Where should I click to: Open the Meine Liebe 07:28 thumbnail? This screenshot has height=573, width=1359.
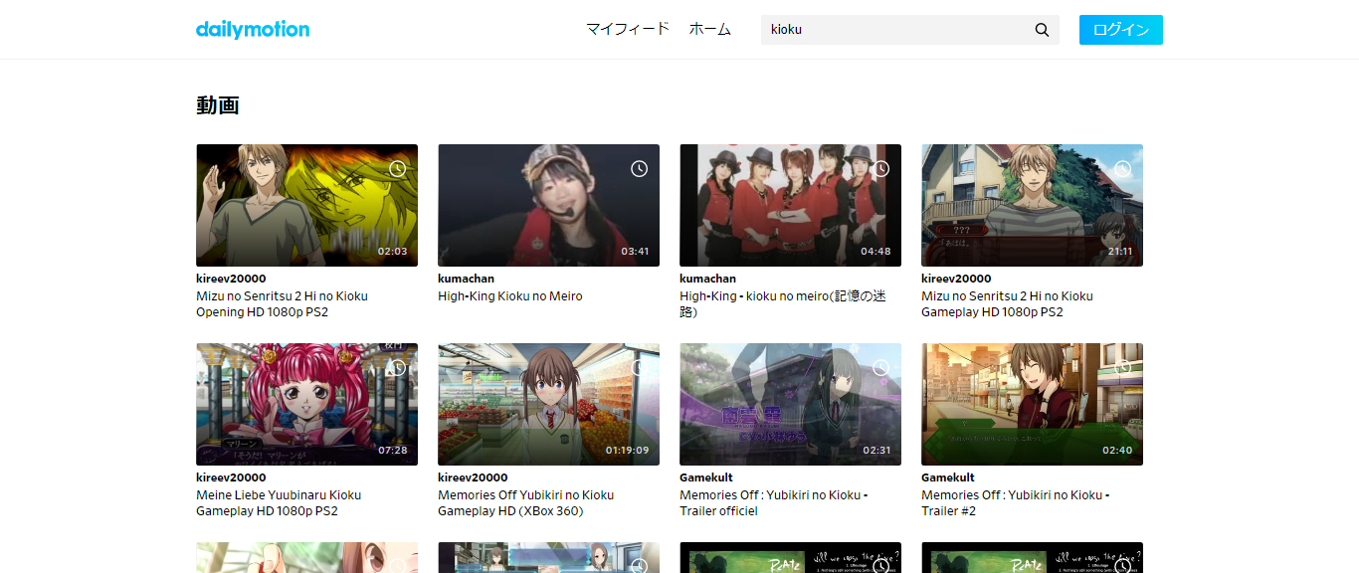tap(306, 404)
